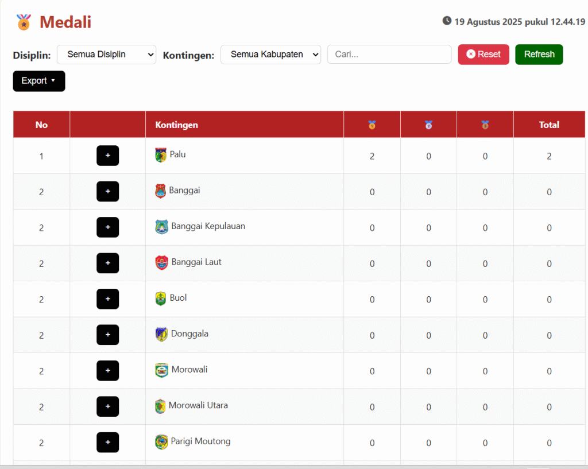Open the Export dropdown menu
The width and height of the screenshot is (588, 469).
(x=39, y=81)
